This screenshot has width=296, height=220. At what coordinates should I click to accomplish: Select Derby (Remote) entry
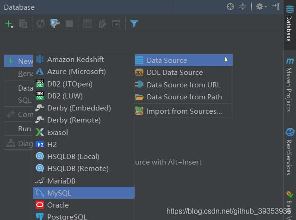pyautogui.click(x=84, y=120)
